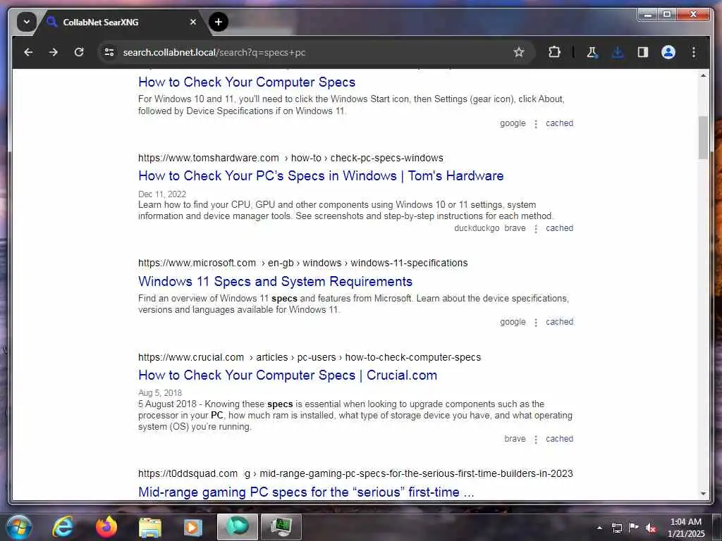Click the browser forward arrow
Viewport: 722px width, 541px height.
tap(54, 52)
